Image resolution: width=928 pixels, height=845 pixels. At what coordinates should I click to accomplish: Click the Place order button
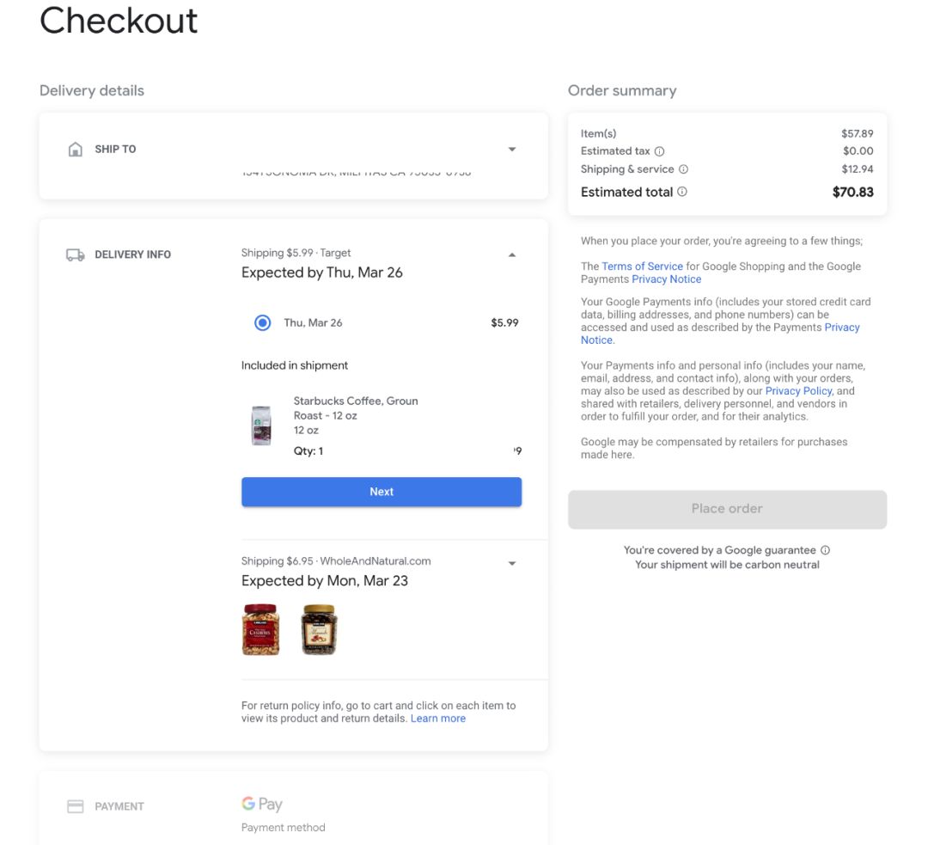tap(727, 509)
